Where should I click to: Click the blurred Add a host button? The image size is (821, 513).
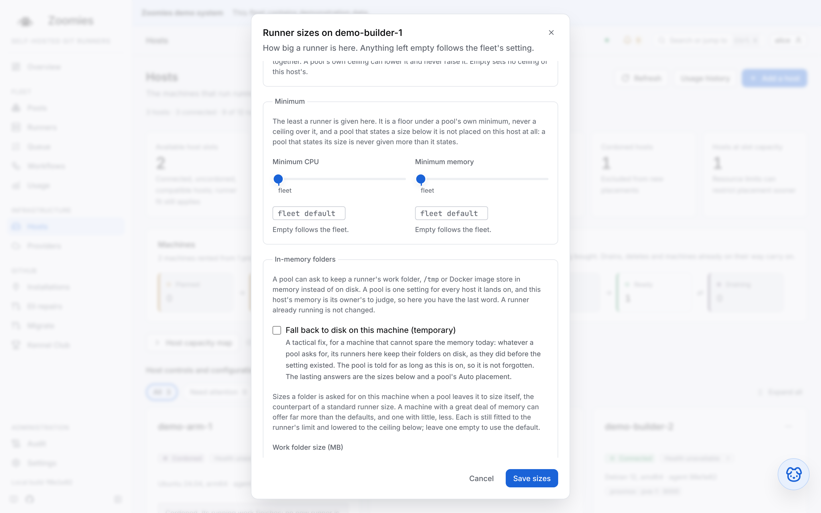coord(774,78)
